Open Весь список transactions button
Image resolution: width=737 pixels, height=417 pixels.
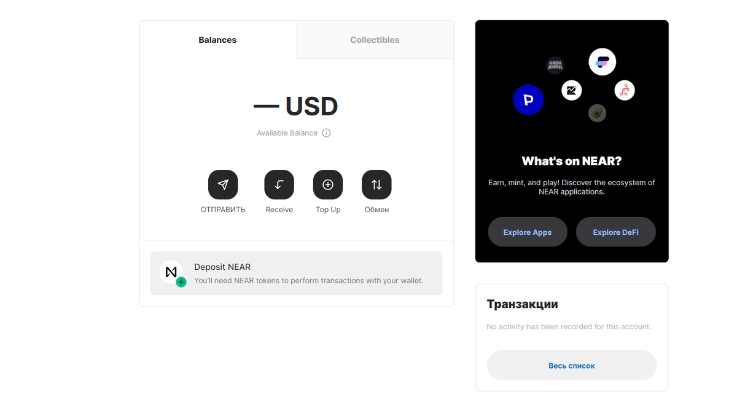[572, 365]
